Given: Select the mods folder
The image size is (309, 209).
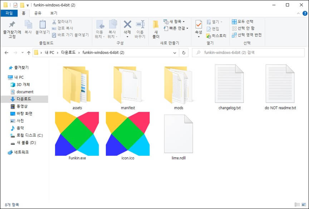Looking at the screenshot, I should click(178, 88).
